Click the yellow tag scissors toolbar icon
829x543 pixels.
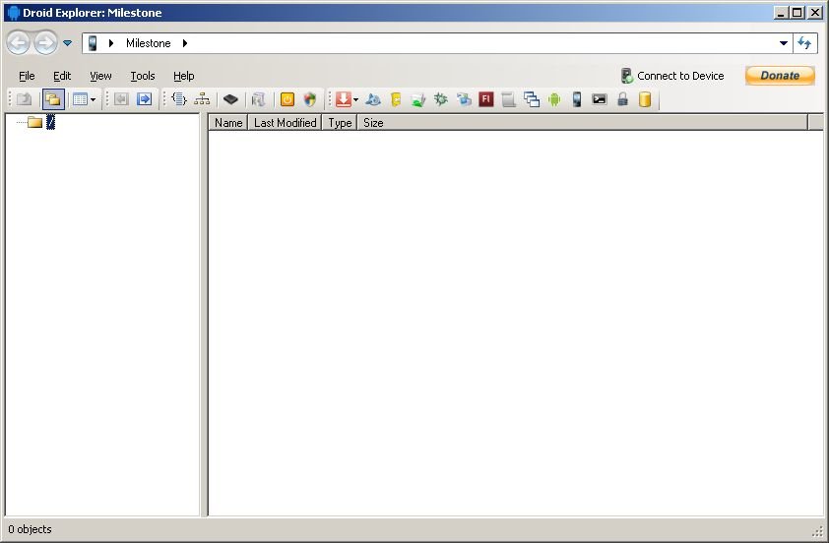[396, 99]
